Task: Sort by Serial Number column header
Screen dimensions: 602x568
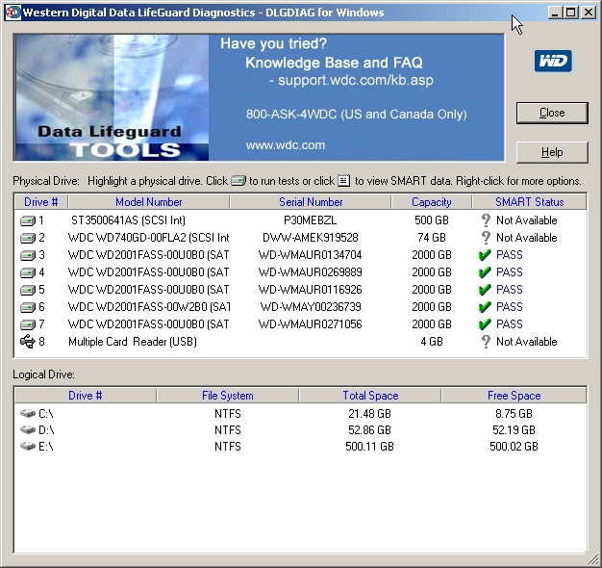Action: pyautogui.click(x=311, y=202)
